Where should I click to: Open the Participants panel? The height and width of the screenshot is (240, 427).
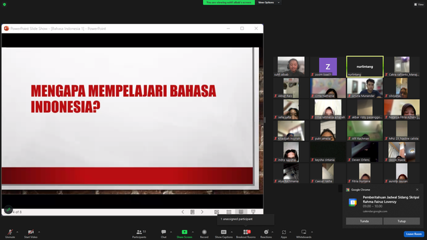(x=139, y=233)
